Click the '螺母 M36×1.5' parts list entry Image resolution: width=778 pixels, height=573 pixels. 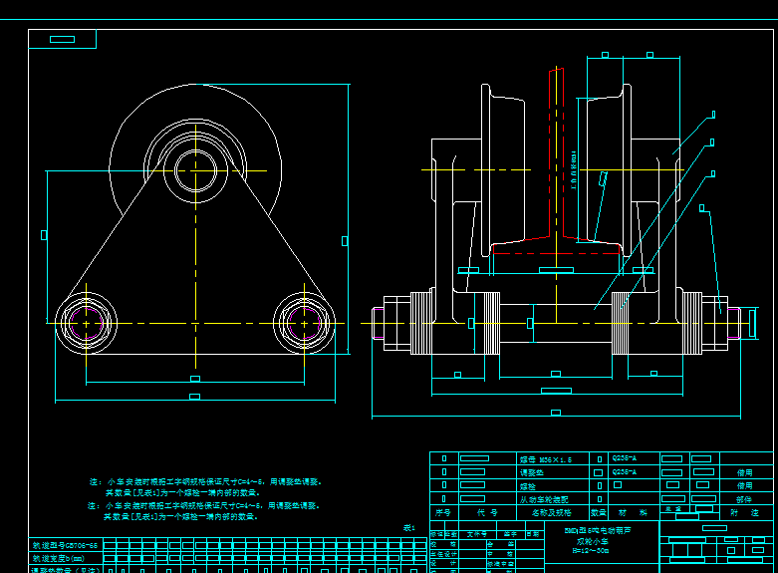point(545,459)
